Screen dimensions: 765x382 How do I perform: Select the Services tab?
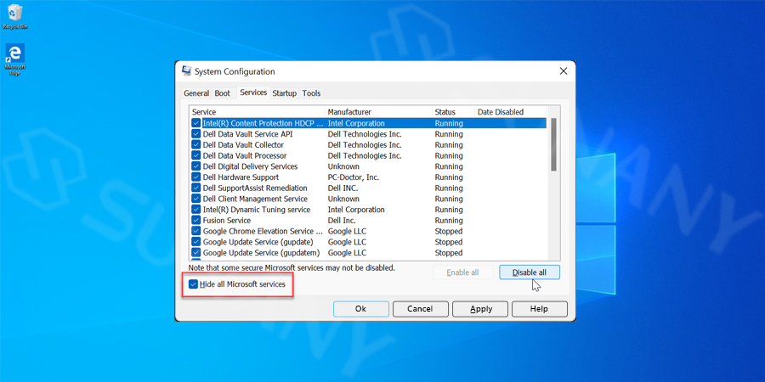[253, 92]
